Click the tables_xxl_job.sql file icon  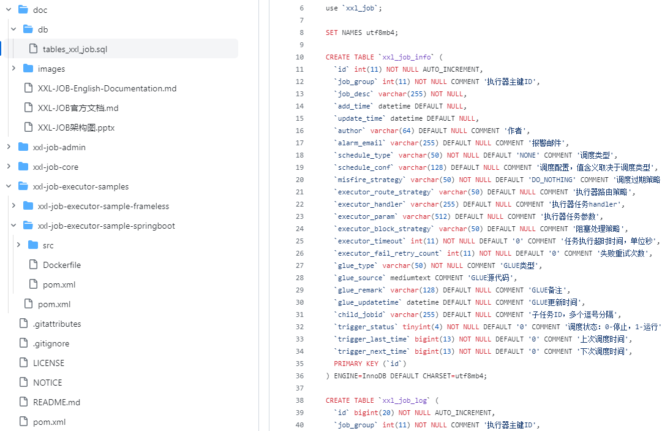tap(33, 49)
